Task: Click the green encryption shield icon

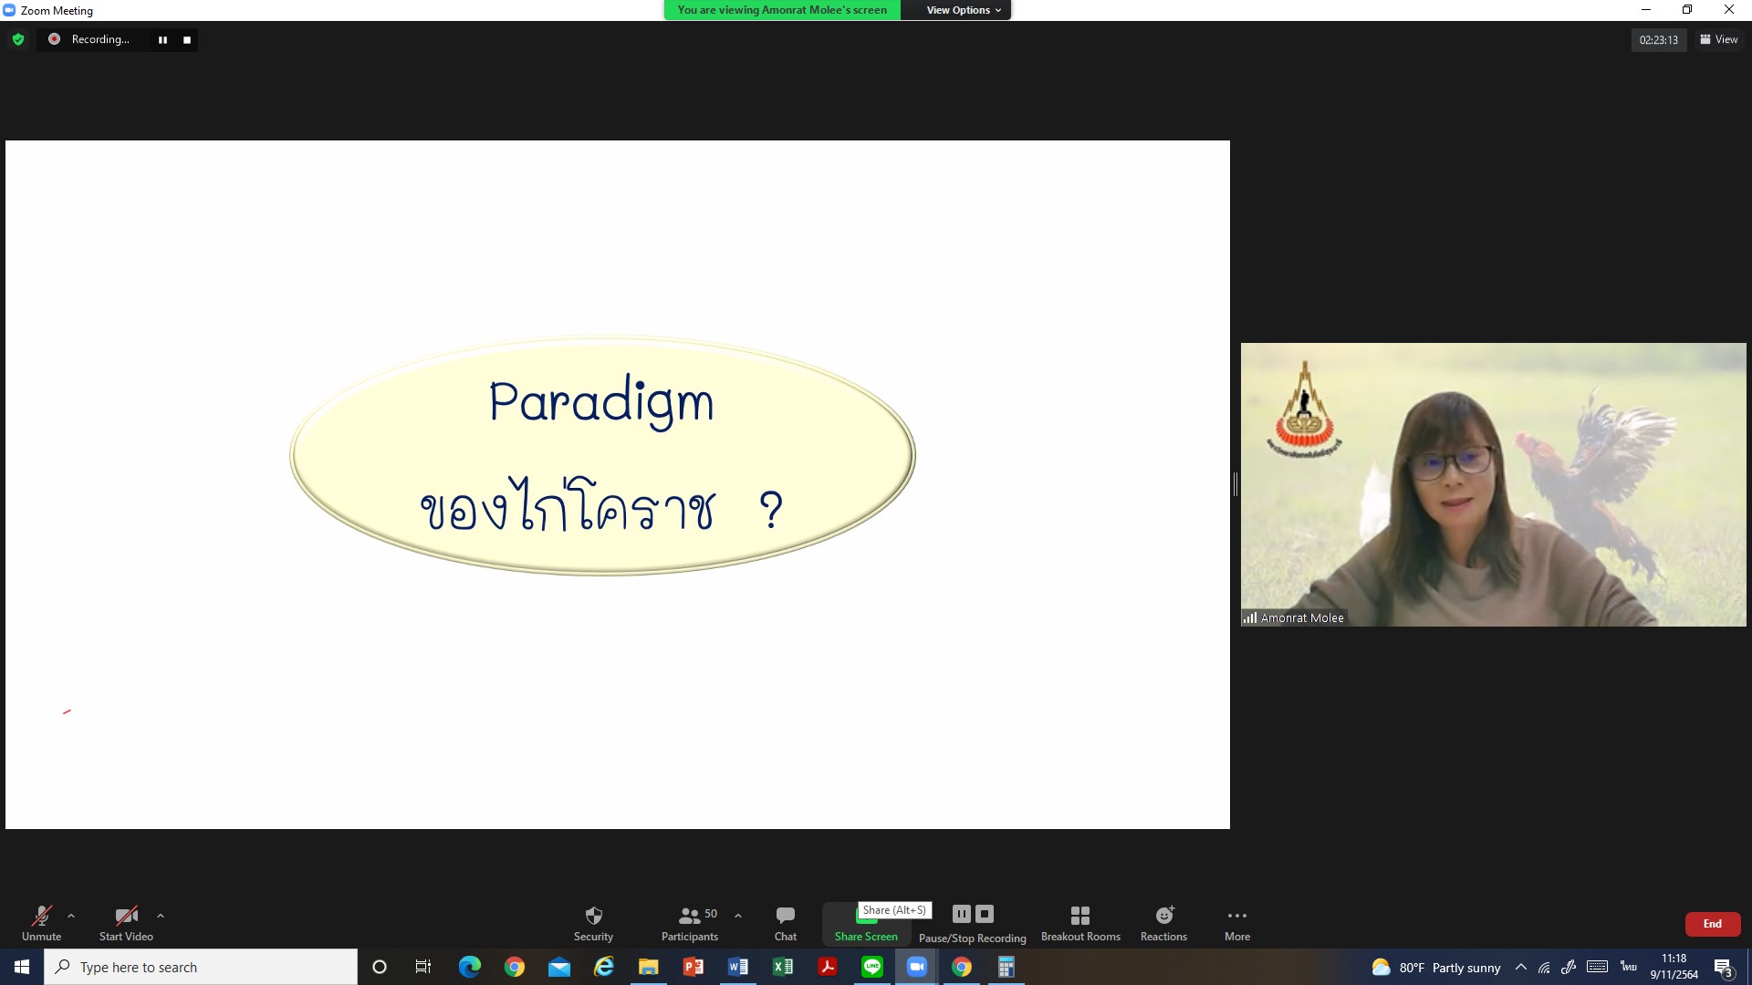Action: point(18,39)
